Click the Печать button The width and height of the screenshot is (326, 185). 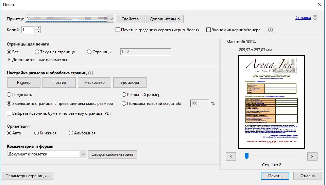tap(275, 176)
